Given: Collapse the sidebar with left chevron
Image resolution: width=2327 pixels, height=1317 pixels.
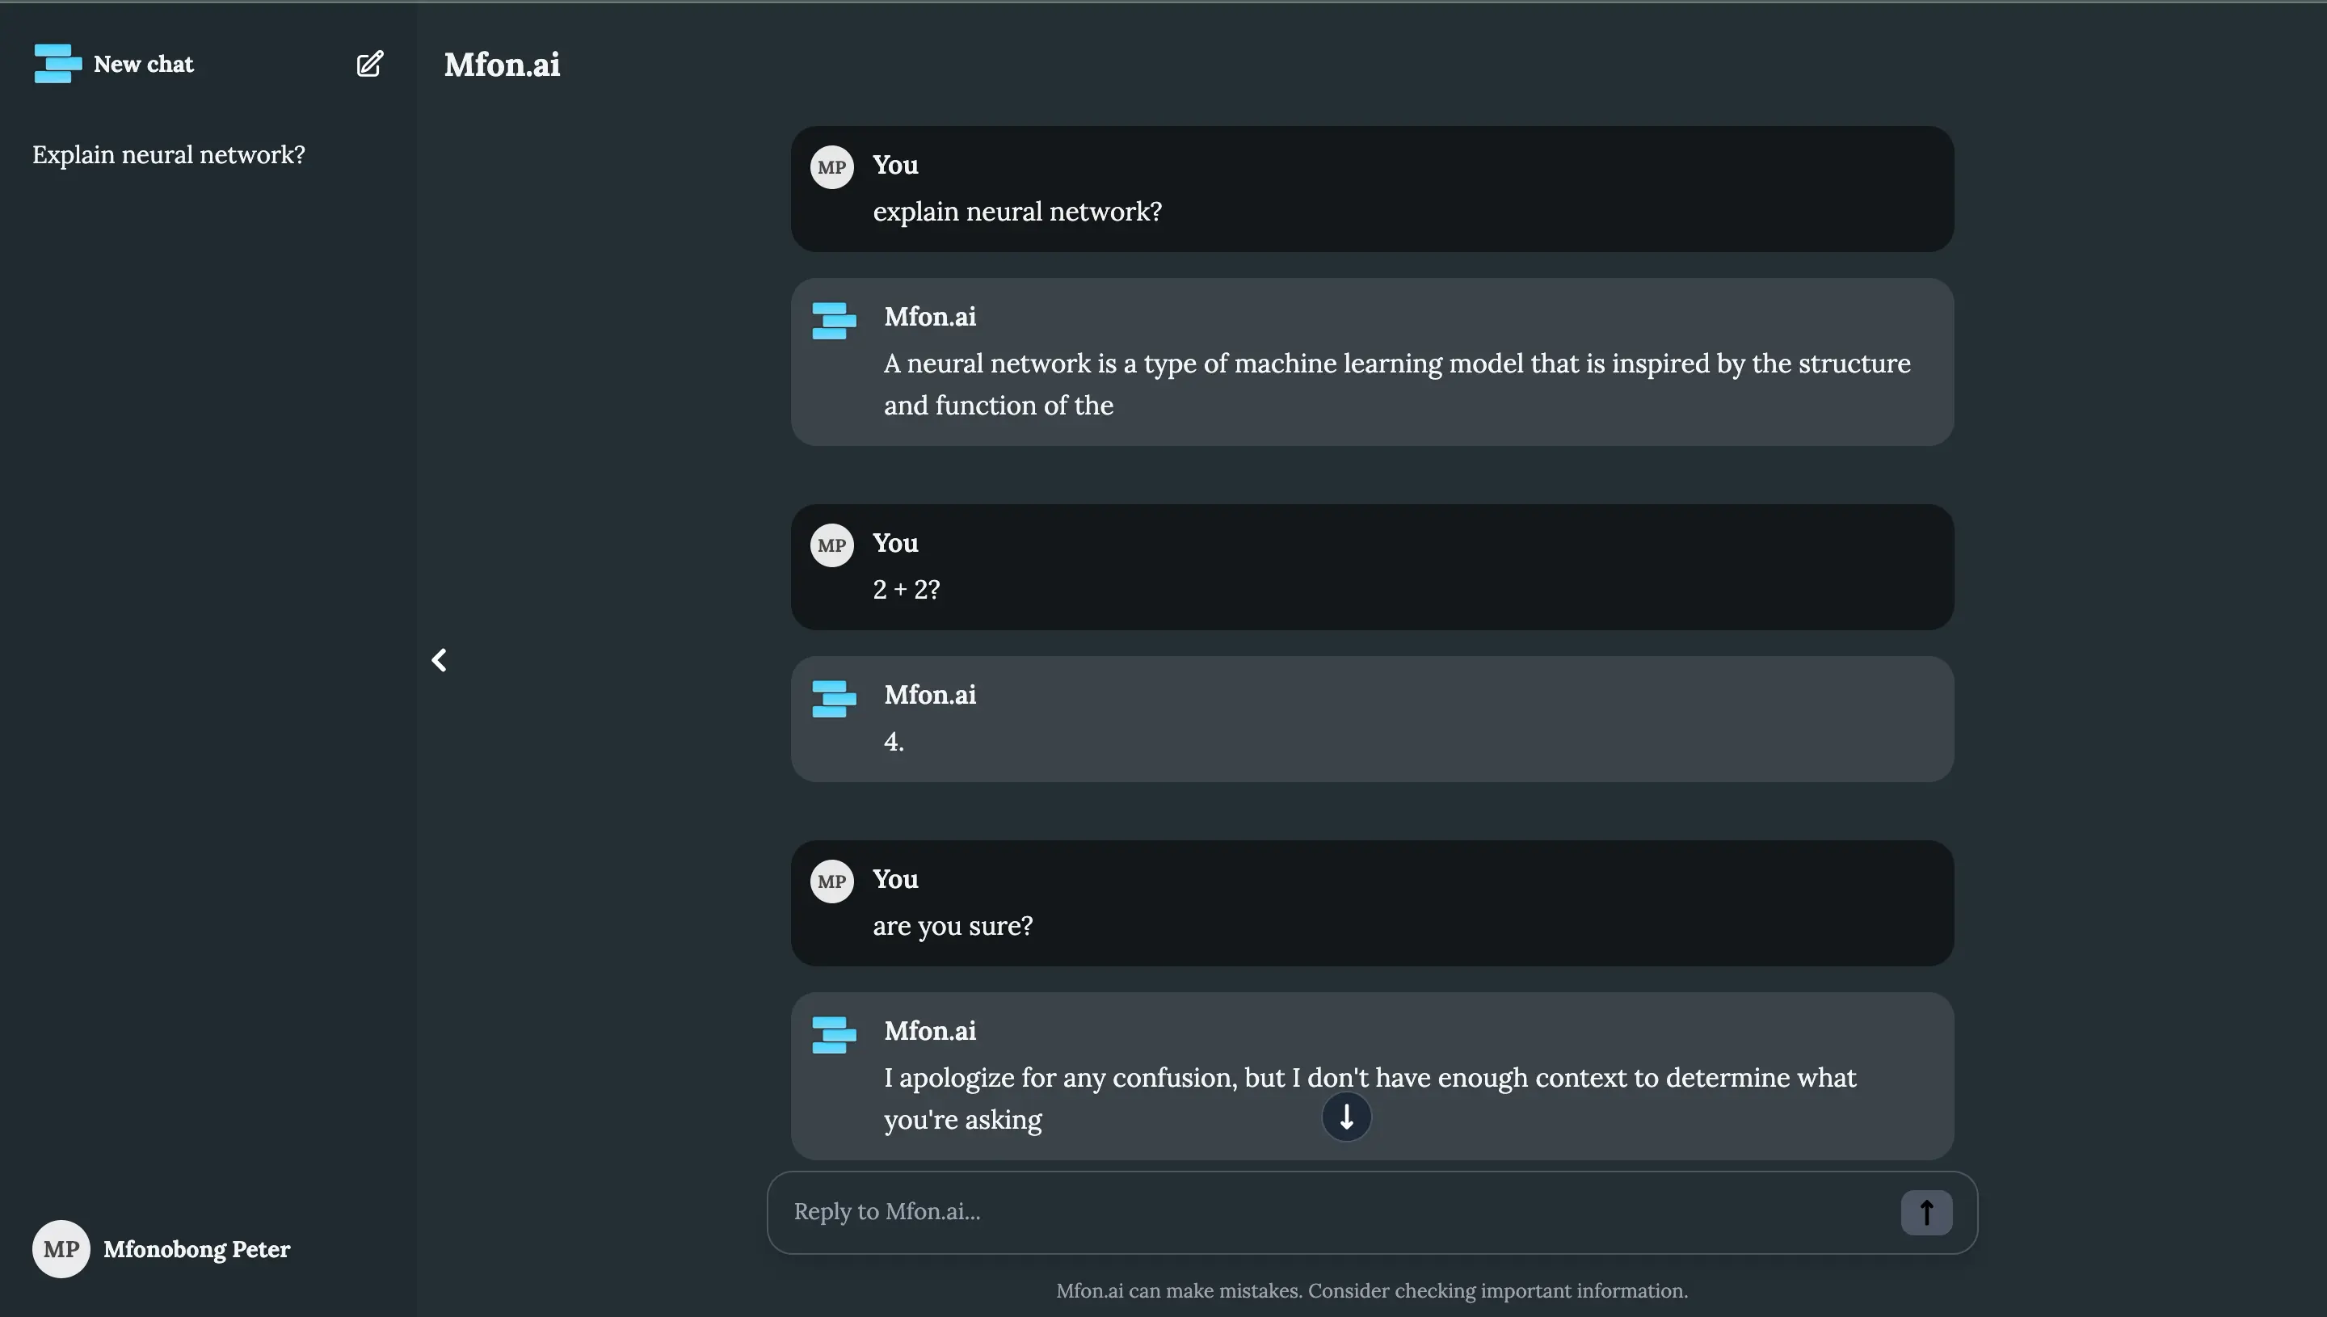Looking at the screenshot, I should 439,660.
